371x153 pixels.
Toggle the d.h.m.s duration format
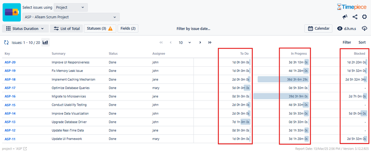tap(346, 28)
